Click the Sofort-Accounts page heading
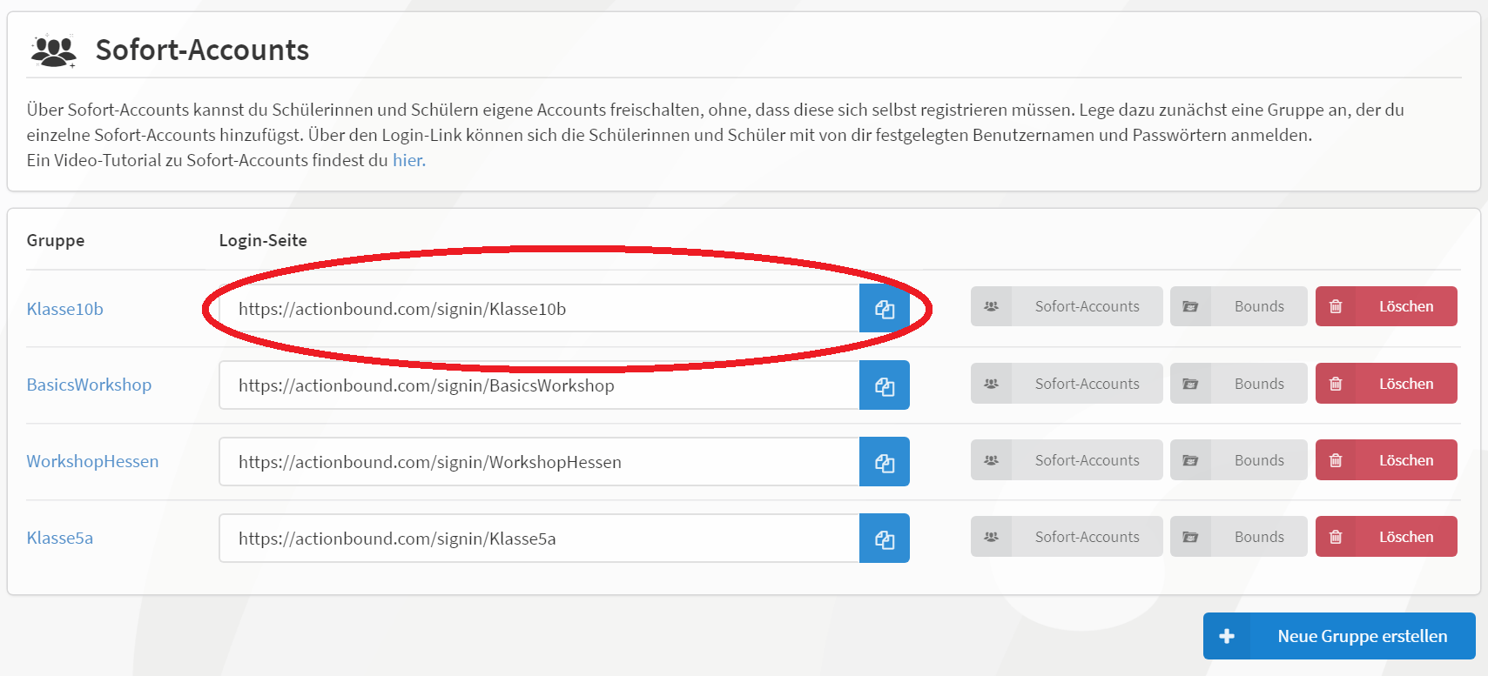1488x676 pixels. click(x=202, y=50)
